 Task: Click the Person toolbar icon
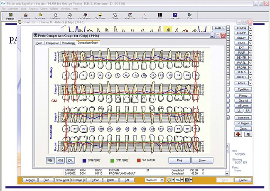tap(10, 17)
